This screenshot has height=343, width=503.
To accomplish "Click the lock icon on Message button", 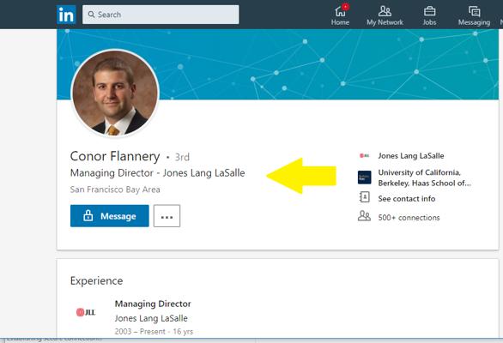I will (88, 216).
